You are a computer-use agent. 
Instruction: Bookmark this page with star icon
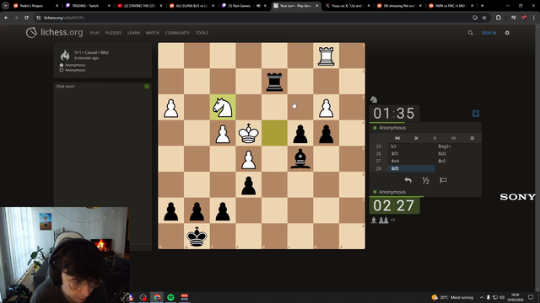[x=484, y=18]
